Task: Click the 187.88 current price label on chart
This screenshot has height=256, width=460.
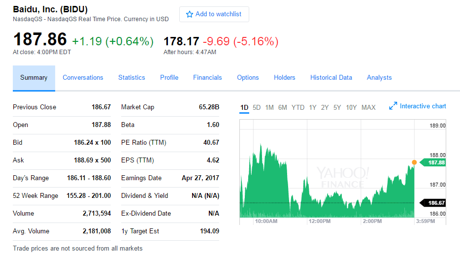Action: 436,162
